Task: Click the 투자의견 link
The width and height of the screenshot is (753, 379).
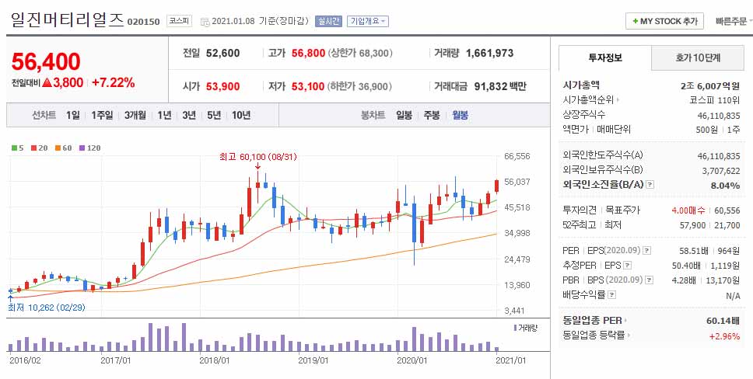Action: coord(580,210)
